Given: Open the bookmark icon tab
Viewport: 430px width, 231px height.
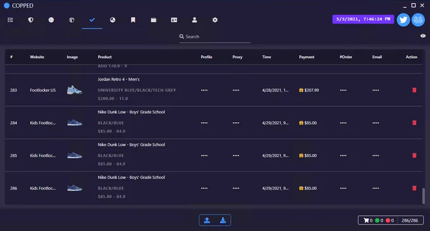Looking at the screenshot, I should (x=133, y=20).
